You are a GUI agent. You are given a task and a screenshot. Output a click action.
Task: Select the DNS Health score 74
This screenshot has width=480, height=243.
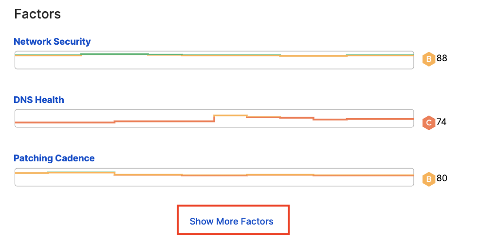[442, 122]
